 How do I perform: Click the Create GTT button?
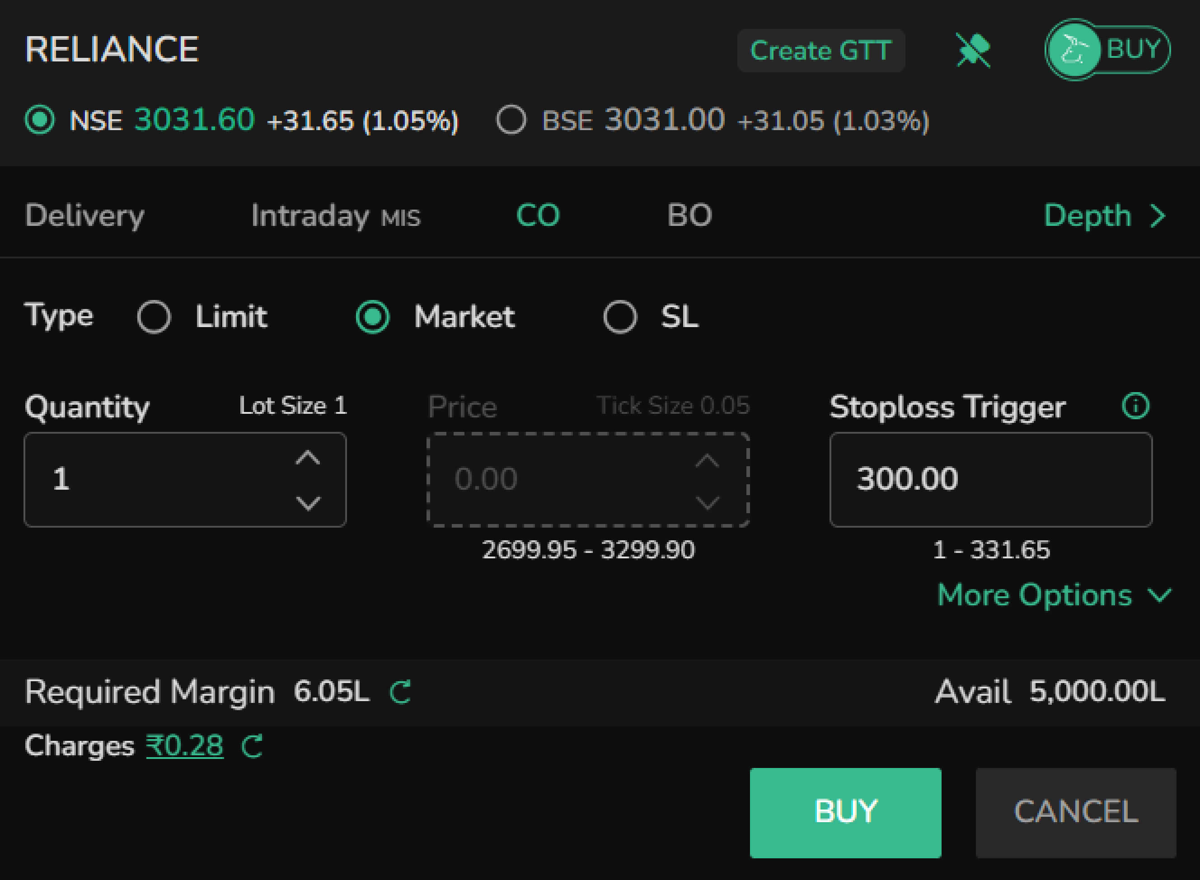[821, 51]
